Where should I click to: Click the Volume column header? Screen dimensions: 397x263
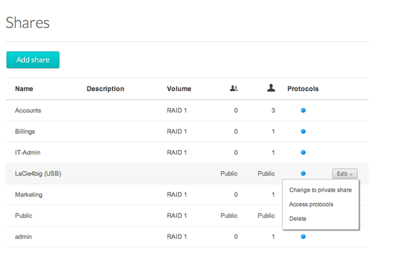(x=179, y=89)
